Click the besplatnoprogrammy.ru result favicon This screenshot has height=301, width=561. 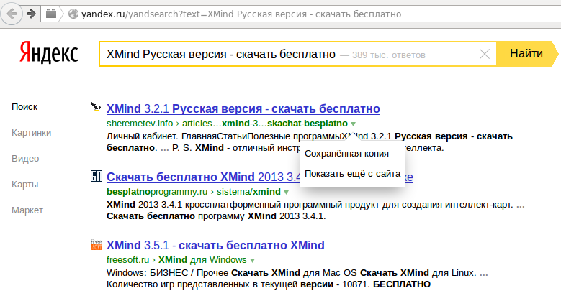(x=97, y=176)
